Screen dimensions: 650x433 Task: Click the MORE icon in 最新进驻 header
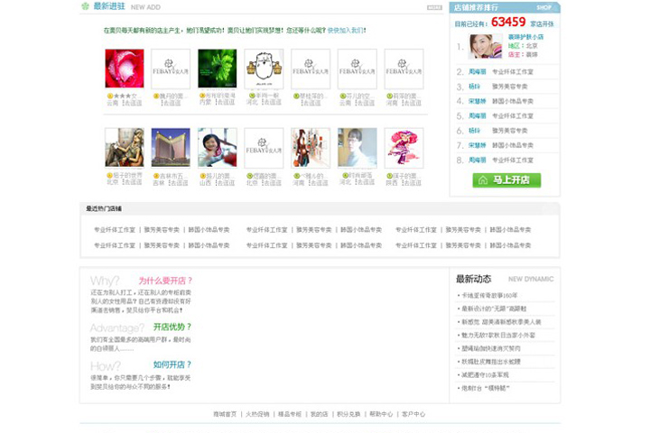tap(434, 6)
